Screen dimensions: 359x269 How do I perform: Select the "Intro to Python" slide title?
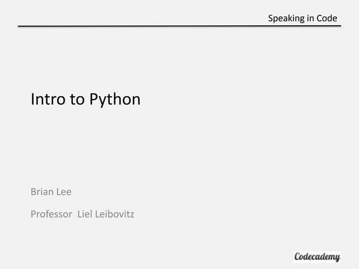coord(85,100)
